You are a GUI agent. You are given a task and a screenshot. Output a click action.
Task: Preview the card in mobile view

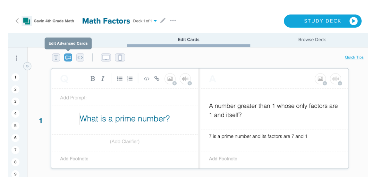(x=120, y=58)
